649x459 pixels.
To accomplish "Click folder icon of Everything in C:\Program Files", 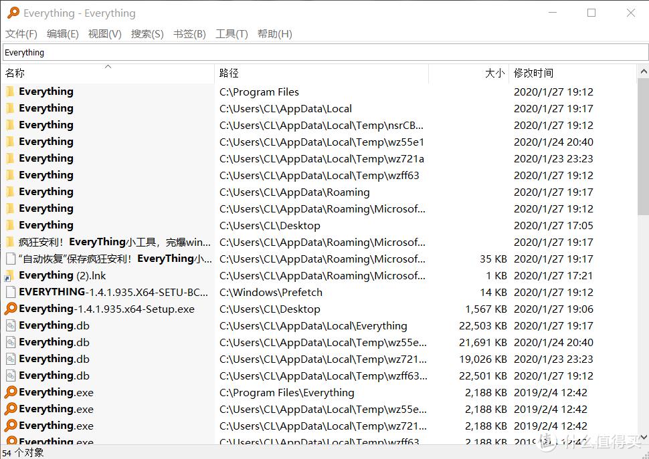I will (10, 92).
